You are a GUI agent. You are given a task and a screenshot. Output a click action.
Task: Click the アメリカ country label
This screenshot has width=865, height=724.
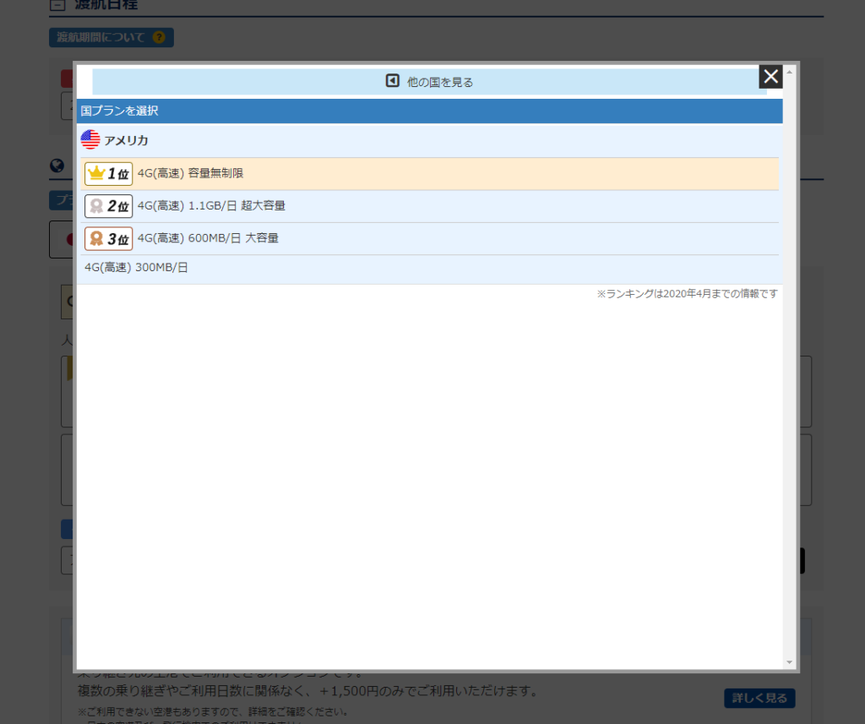coord(127,140)
